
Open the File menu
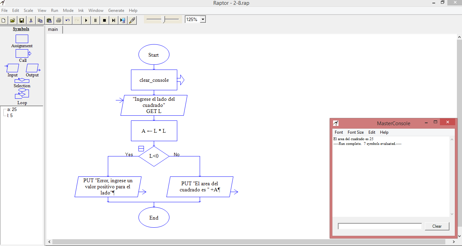tap(4, 11)
